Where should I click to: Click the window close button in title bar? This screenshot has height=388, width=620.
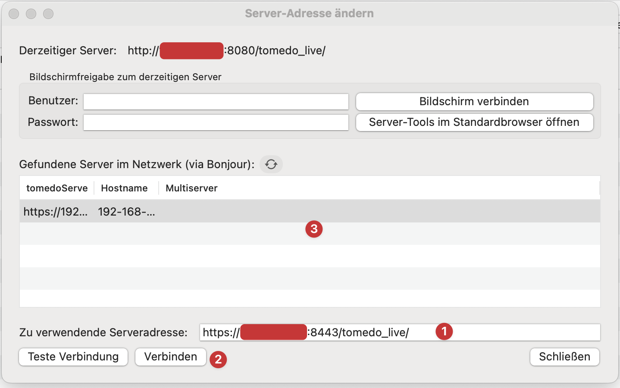coord(14,14)
